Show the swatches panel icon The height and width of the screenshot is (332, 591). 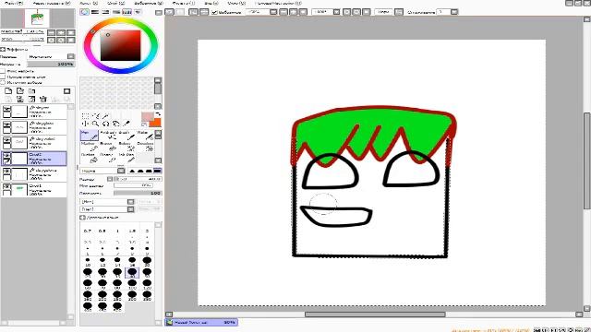pyautogui.click(x=127, y=12)
